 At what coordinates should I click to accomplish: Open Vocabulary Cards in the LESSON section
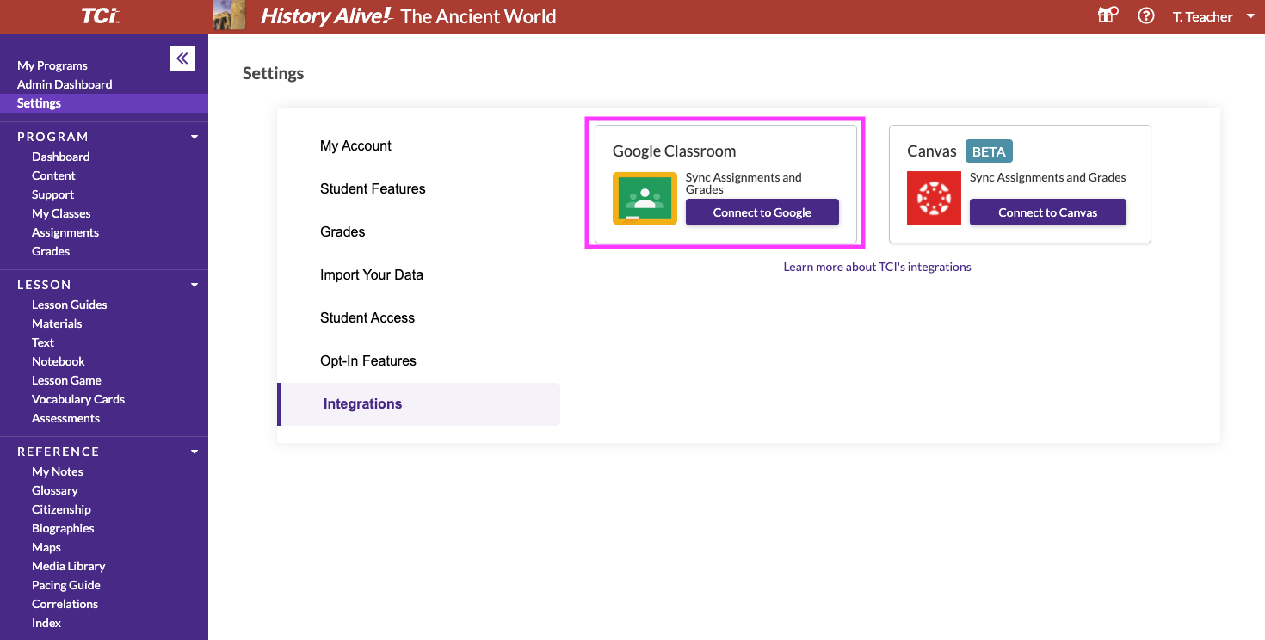[x=77, y=398]
